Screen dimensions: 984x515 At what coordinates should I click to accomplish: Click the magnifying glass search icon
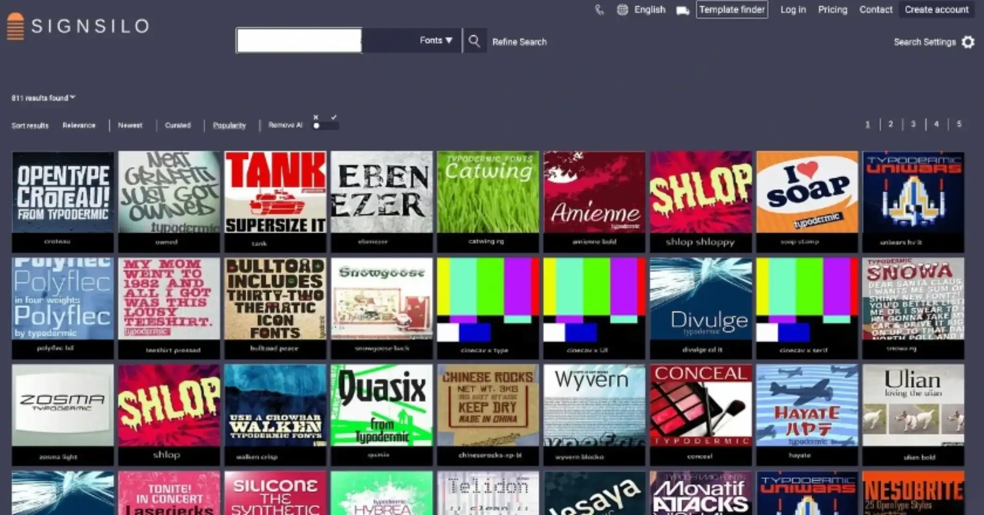pyautogui.click(x=474, y=41)
